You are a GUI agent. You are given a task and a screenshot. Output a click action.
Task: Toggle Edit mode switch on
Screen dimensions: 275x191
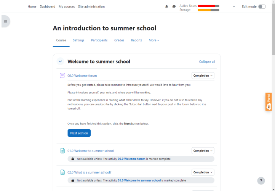click(262, 6)
